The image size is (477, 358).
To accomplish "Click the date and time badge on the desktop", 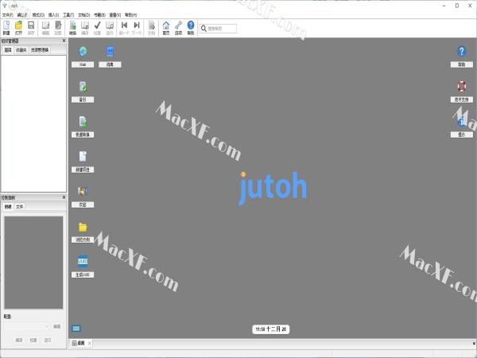I will (x=271, y=329).
